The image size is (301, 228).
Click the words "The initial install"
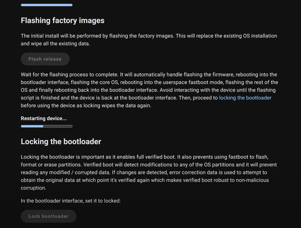pos(40,36)
